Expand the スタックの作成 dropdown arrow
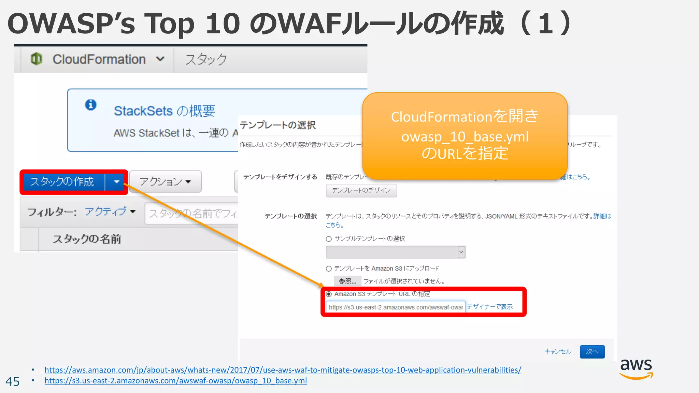The width and height of the screenshot is (699, 393). click(116, 182)
